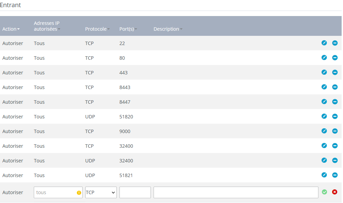This screenshot has height=203, width=343.
Task: Open the port 22 link
Action: click(x=122, y=43)
